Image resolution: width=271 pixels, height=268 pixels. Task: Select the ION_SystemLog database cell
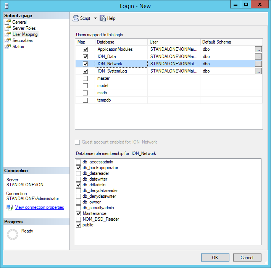coord(121,71)
